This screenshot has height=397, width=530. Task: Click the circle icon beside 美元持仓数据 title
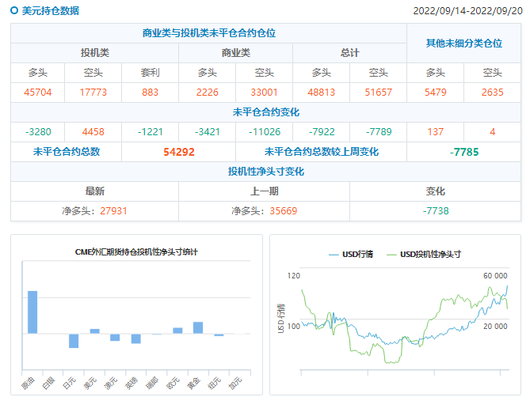click(14, 11)
